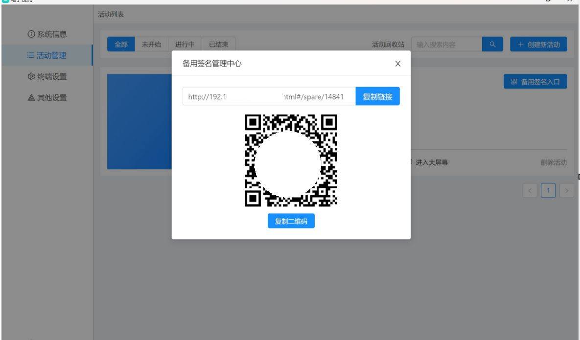Click the magnifier search button
580x340 pixels.
[x=492, y=45]
